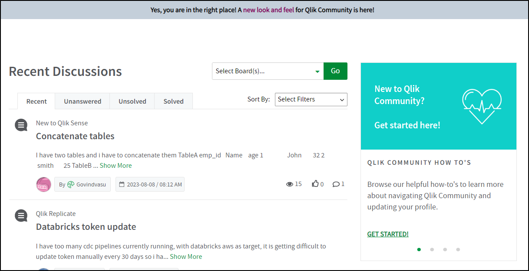Click the 'Get started here!' banner text
529x271 pixels.
(407, 125)
